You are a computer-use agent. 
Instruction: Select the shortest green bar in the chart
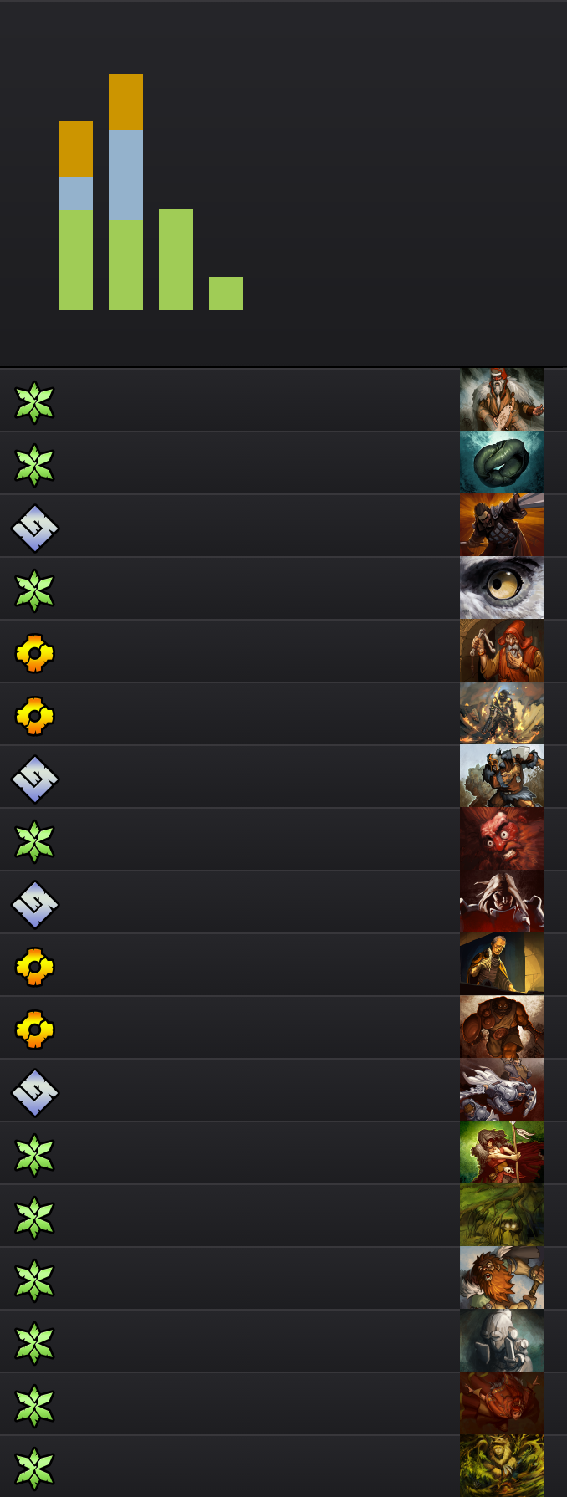[226, 294]
